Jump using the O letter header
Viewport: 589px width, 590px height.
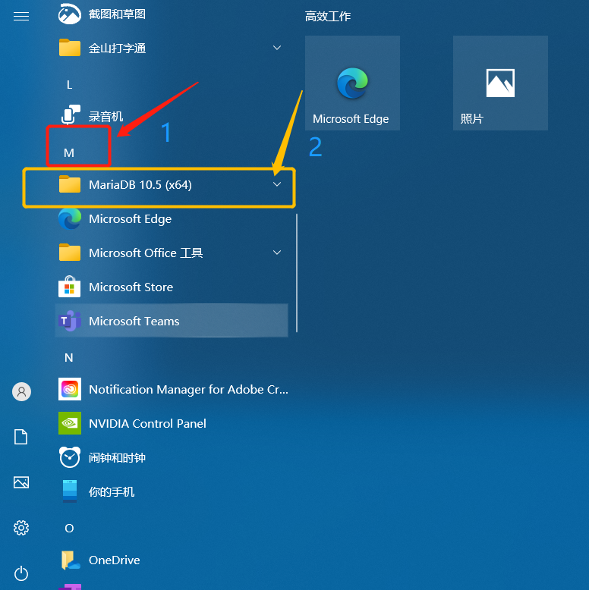[x=69, y=529]
